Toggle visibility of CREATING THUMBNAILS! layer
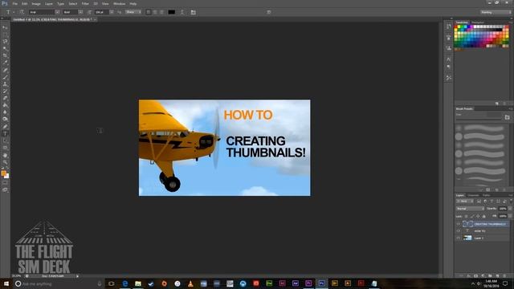 pyautogui.click(x=459, y=224)
